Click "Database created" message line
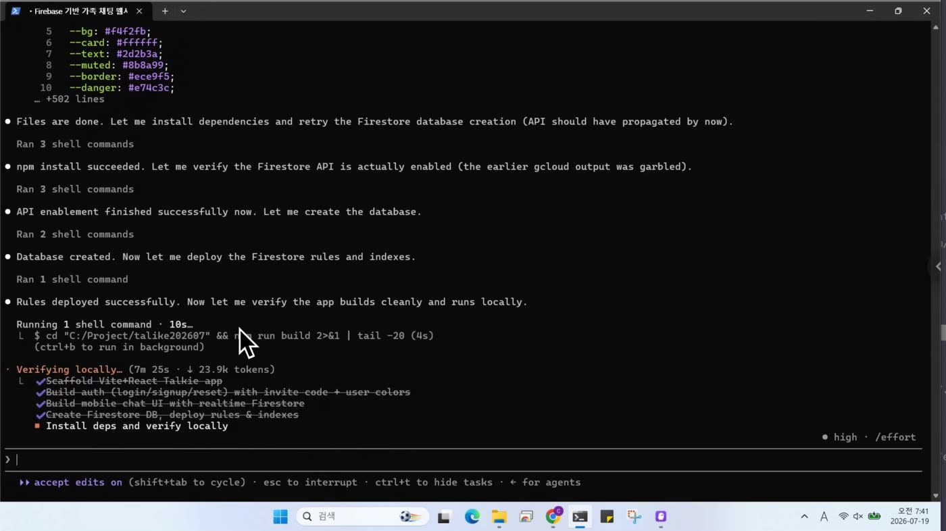Image resolution: width=946 pixels, height=531 pixels. 216,257
